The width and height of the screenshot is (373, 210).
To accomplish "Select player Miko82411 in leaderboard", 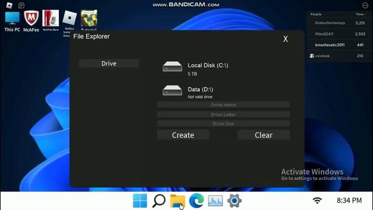I will pos(324,34).
